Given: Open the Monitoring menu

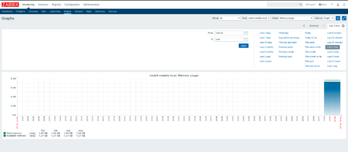Looking at the screenshot, I should click(x=28, y=5).
